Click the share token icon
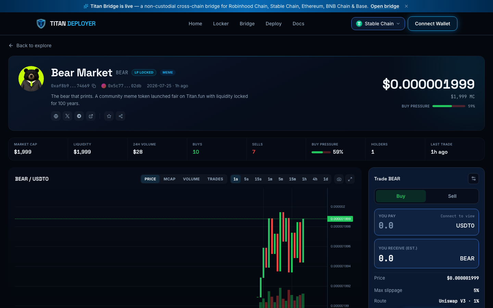The image size is (493, 308). 121,116
